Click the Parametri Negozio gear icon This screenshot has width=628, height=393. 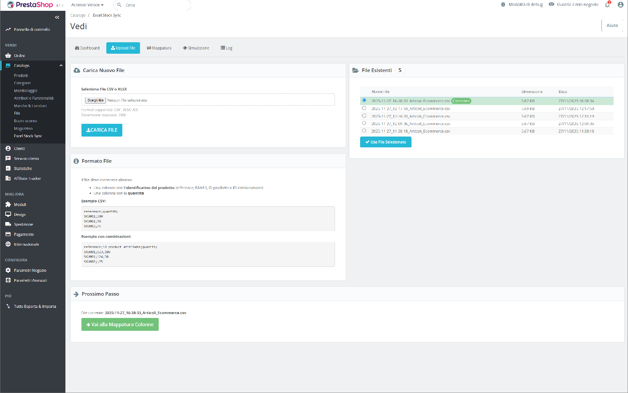(x=8, y=270)
